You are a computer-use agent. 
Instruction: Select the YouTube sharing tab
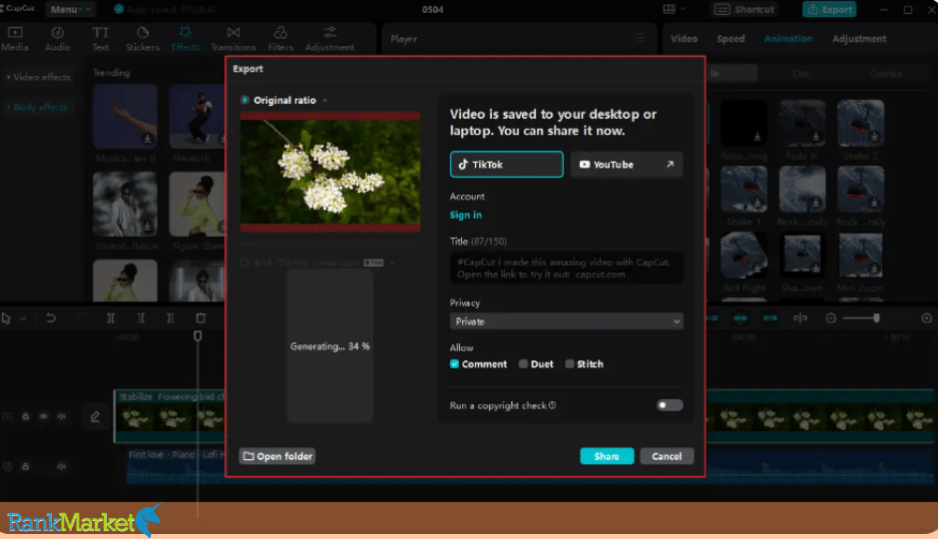click(627, 165)
